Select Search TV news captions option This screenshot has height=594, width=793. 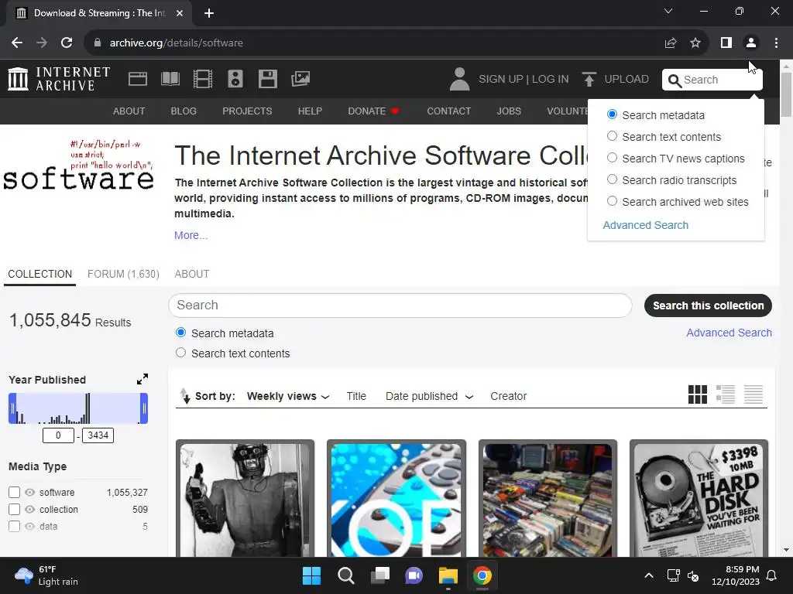pos(612,158)
